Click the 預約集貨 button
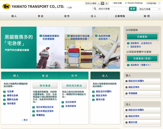163x129 pixels. click(45, 86)
